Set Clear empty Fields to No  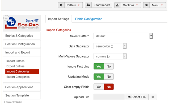pyautogui.click(x=109, y=87)
